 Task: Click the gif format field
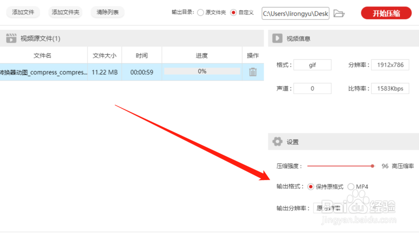313,65
